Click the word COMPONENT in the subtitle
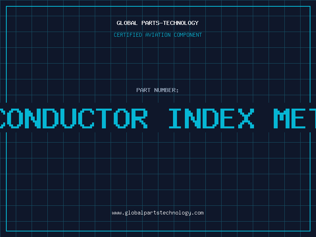Screen dimensions: 316x237 188,35
